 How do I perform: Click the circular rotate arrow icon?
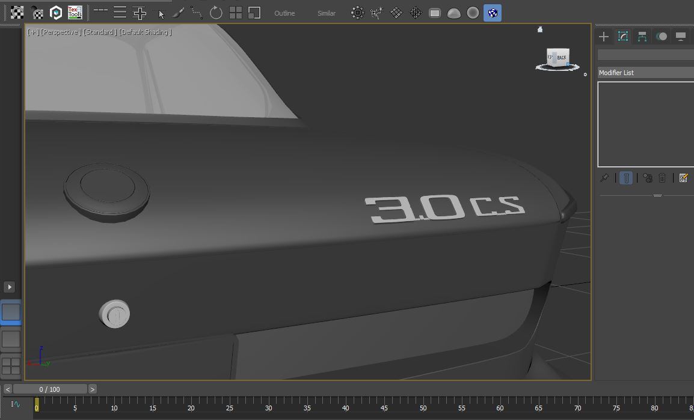pyautogui.click(x=216, y=13)
